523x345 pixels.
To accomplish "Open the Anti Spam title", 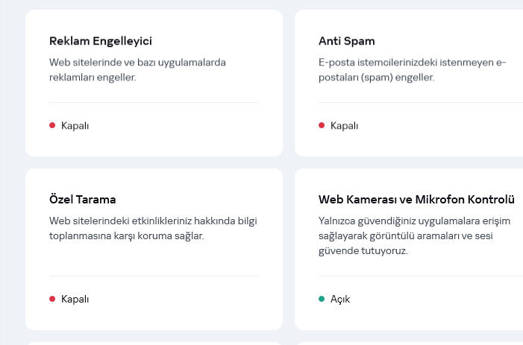I will [x=347, y=41].
